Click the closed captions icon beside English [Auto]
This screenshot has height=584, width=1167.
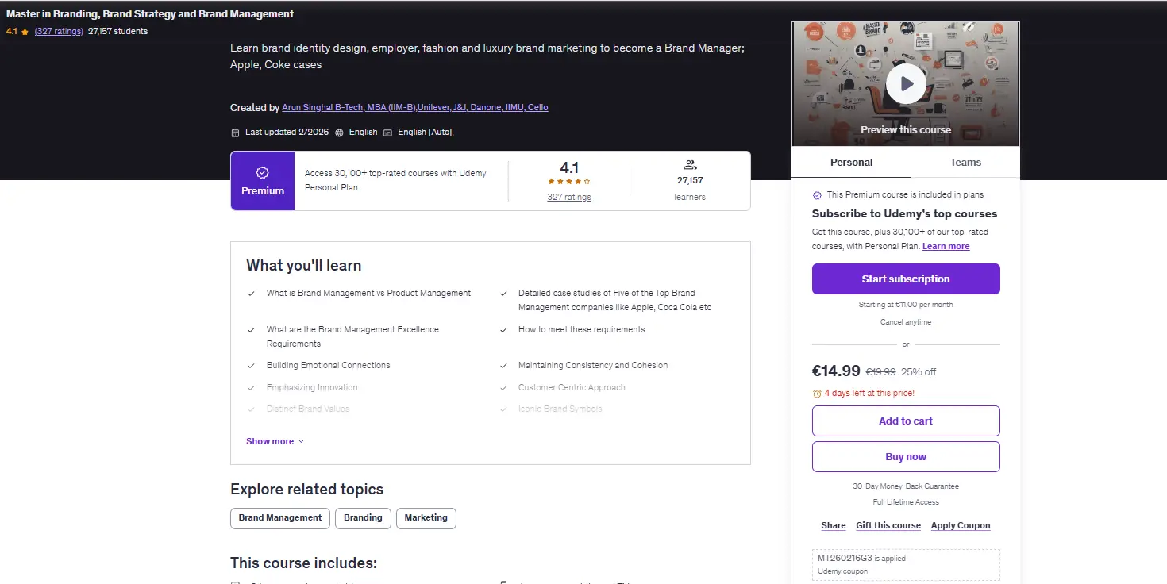(388, 133)
